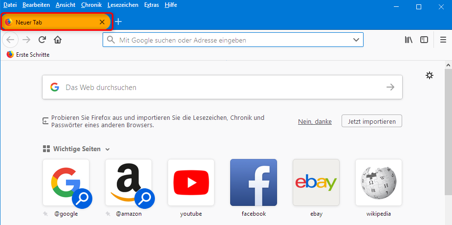Open the Chronik menu

click(x=91, y=5)
